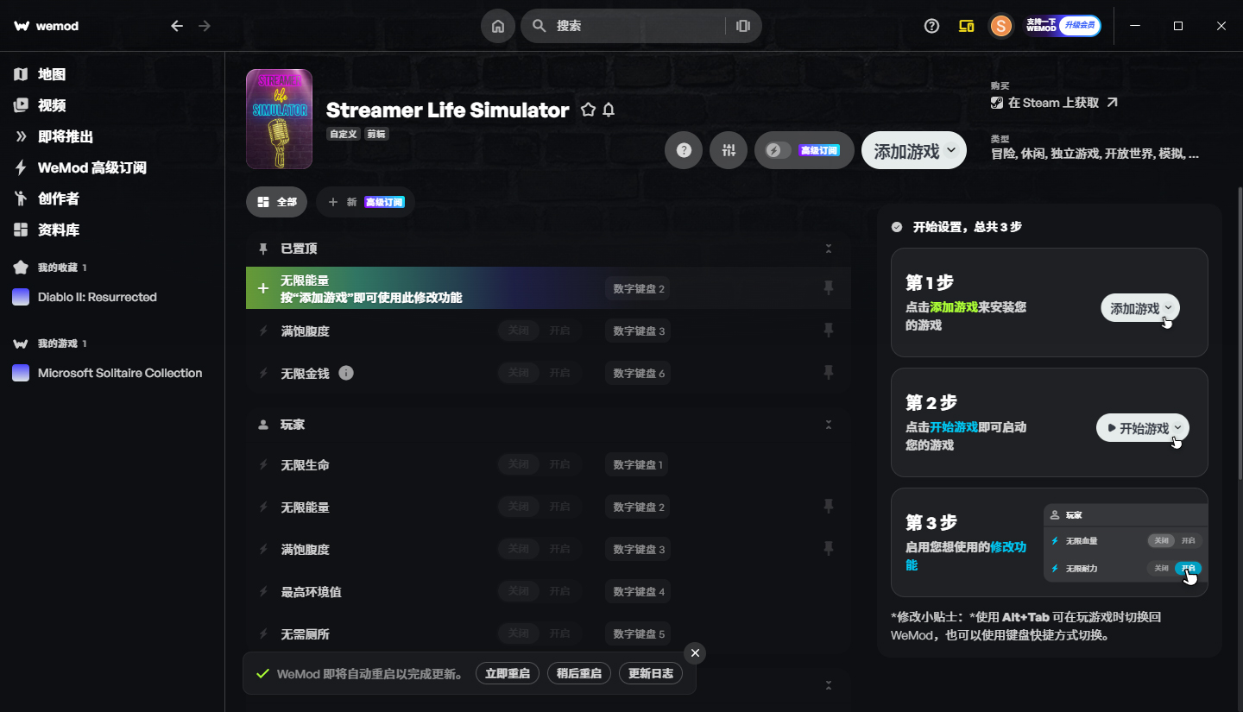
Task: Favorite Streamer Life Simulator with the star
Action: [x=588, y=110]
